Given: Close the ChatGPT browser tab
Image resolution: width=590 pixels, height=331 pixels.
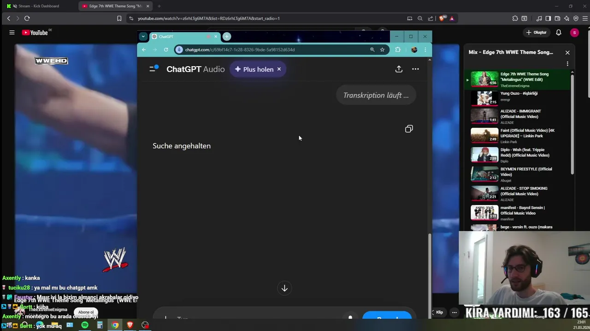Looking at the screenshot, I should pyautogui.click(x=215, y=36).
